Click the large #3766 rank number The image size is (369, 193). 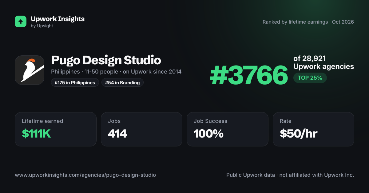pyautogui.click(x=249, y=76)
